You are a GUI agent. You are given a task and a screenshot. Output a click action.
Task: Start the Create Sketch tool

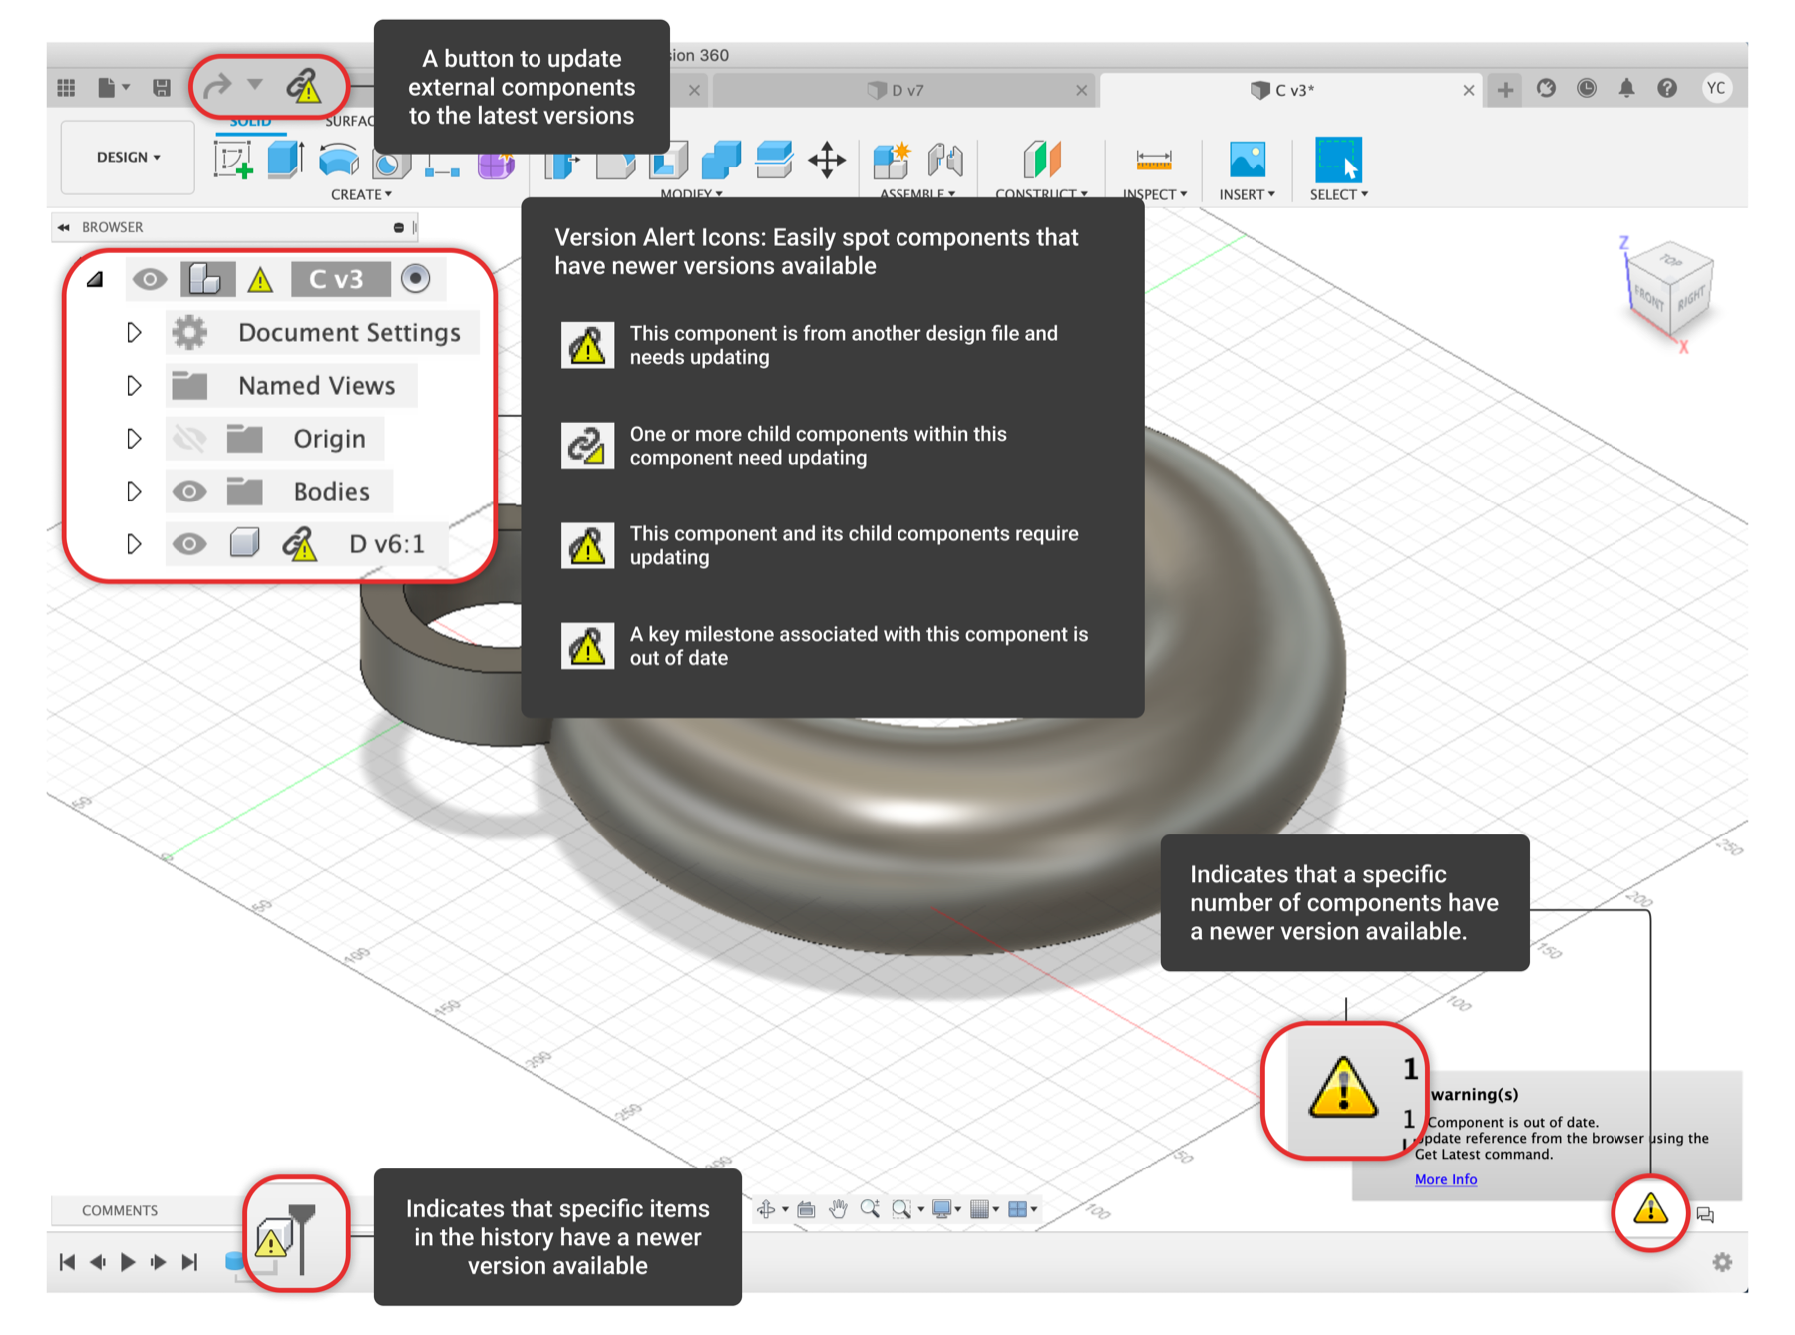233,160
